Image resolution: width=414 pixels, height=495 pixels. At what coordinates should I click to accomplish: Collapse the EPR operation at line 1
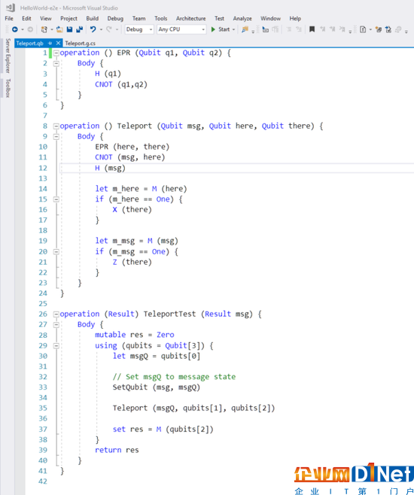click(56, 53)
